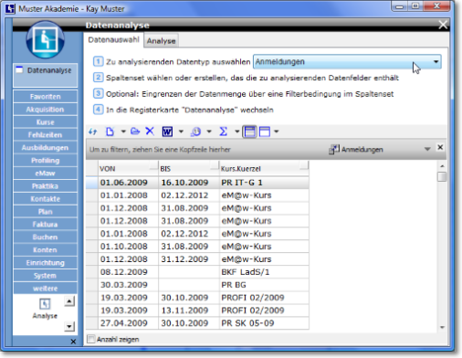
Task: Open the Faktura sidebar section
Action: (46, 225)
